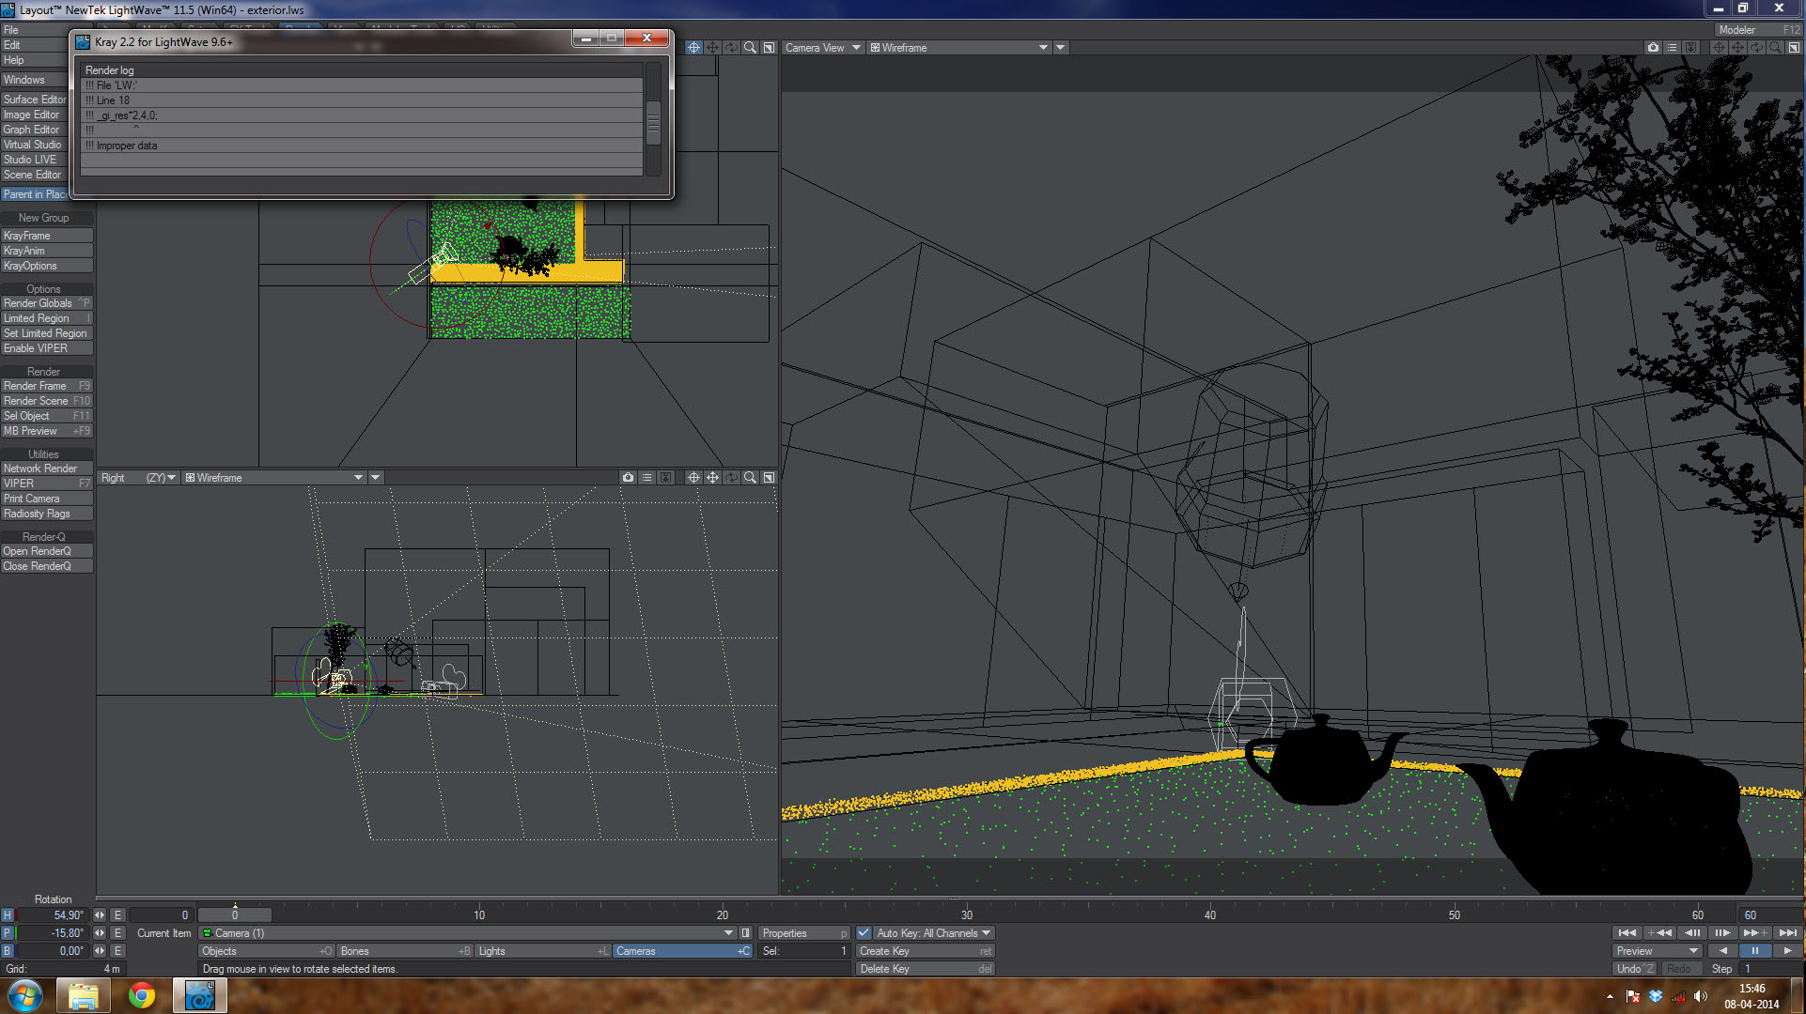Open the File menu

[11, 30]
